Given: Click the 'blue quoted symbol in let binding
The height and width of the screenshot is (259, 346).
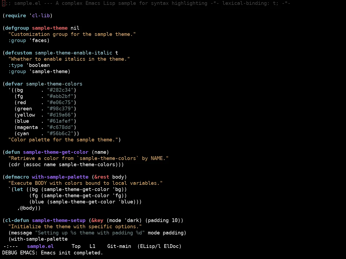Looking at the screenshot, I should tap(126, 202).
